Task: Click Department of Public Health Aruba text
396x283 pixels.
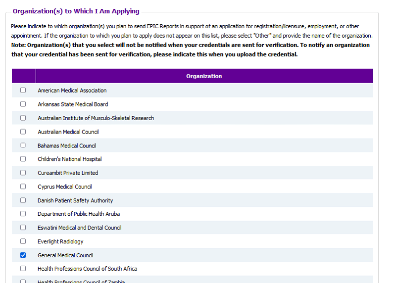Action: tap(79, 214)
